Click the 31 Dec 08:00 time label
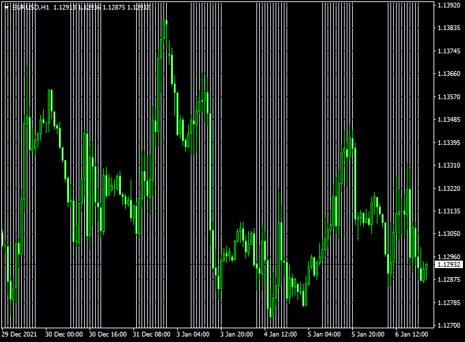Image resolution: width=465 pixels, height=342 pixels. [x=152, y=334]
